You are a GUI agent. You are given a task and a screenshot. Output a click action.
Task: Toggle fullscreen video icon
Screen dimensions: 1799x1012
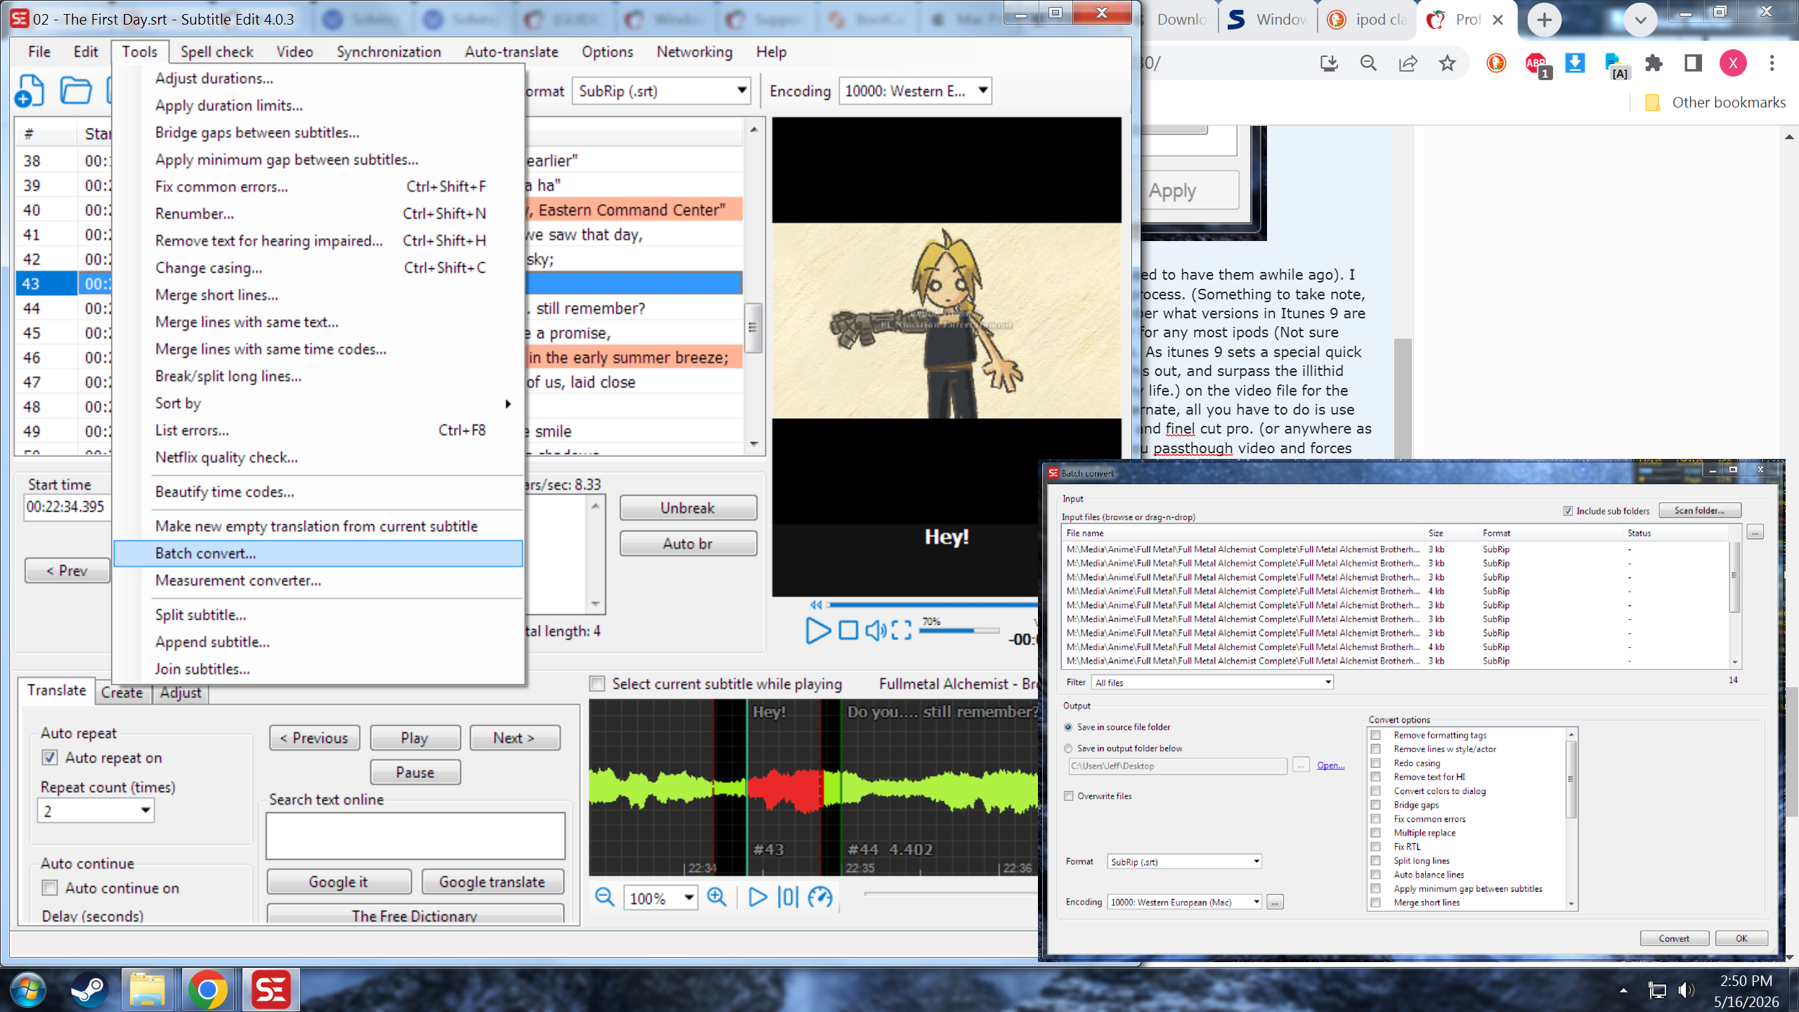[x=902, y=630]
